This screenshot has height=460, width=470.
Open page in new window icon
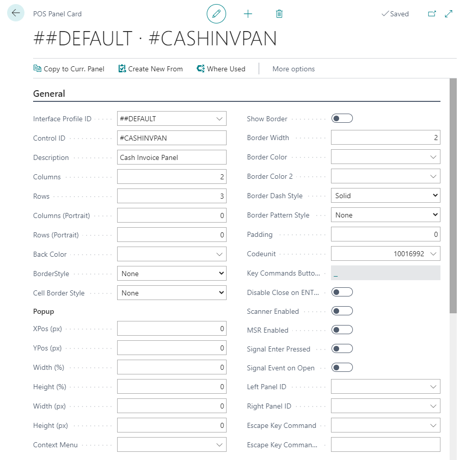432,14
